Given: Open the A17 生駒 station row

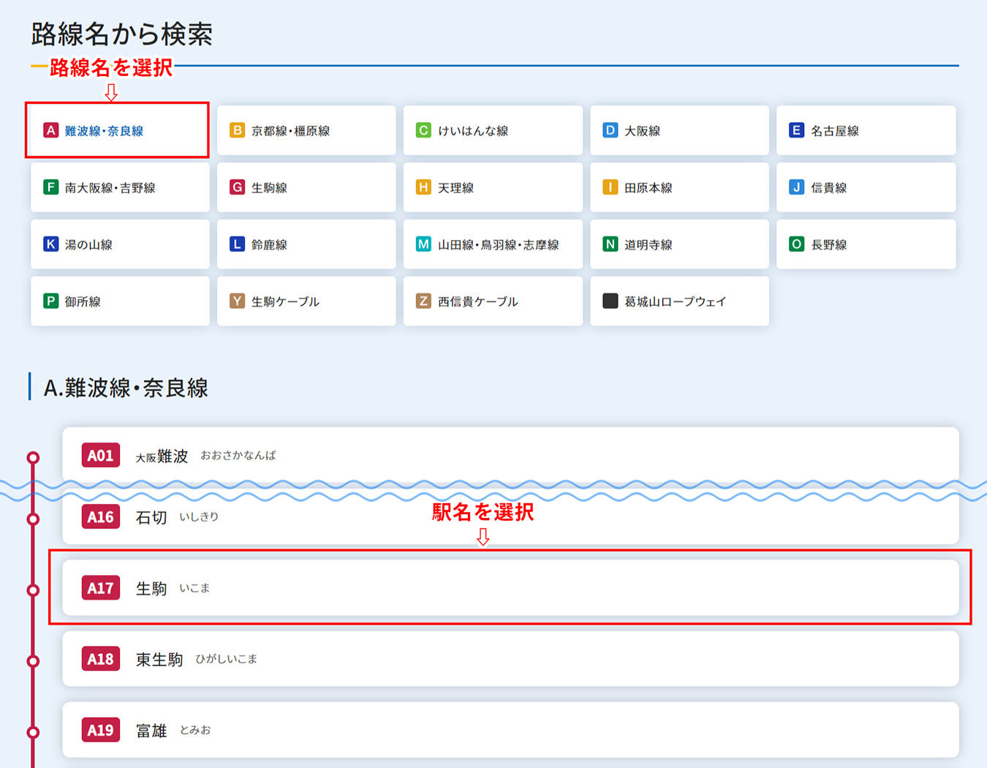Looking at the screenshot, I should 510,588.
